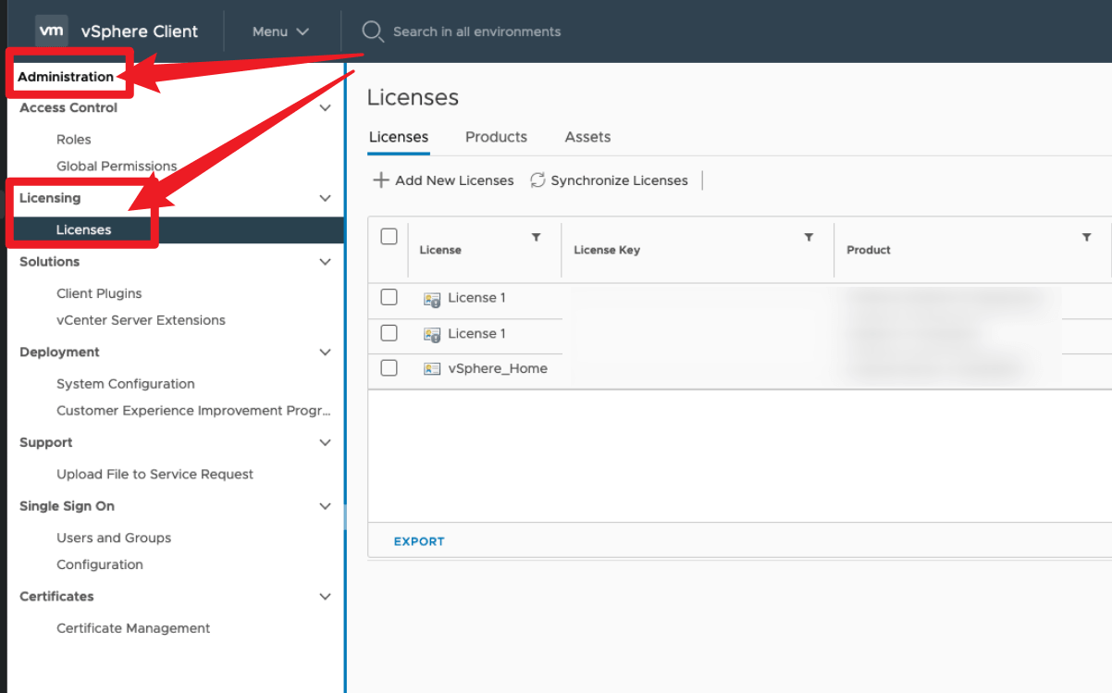
Task: Switch to the Products tab
Action: tap(496, 137)
